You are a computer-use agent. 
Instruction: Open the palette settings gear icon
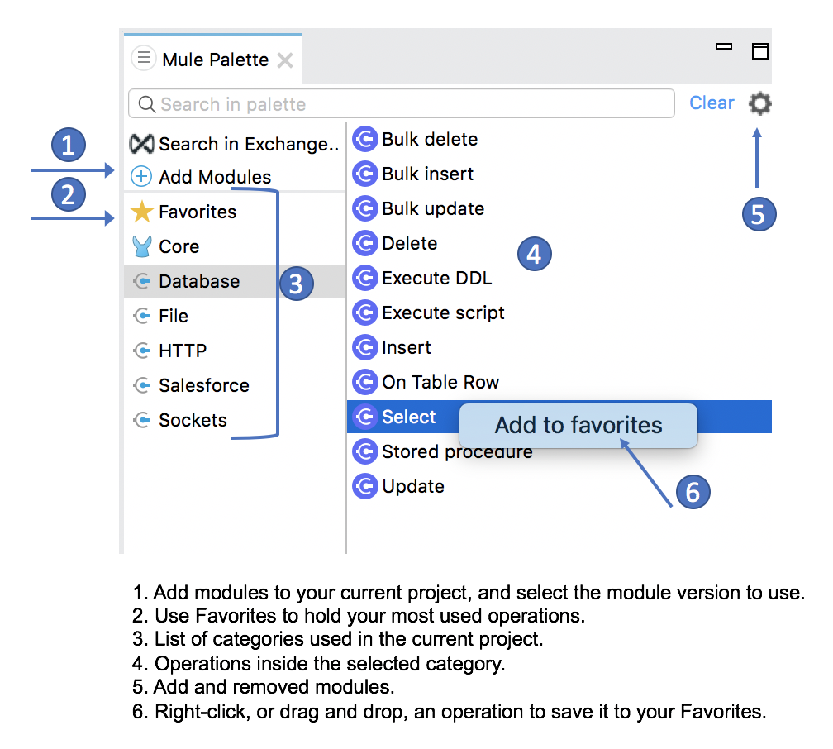click(x=759, y=103)
